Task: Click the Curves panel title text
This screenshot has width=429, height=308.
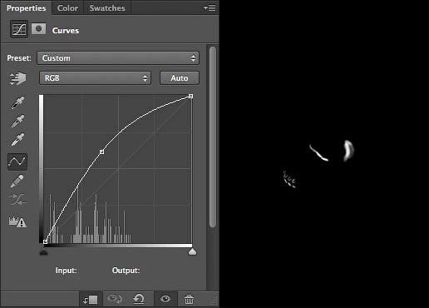Action: (66, 31)
